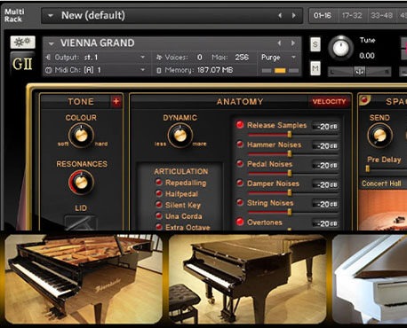Toggle Damper Noises red LED
This screenshot has width=407, height=328.
240,183
